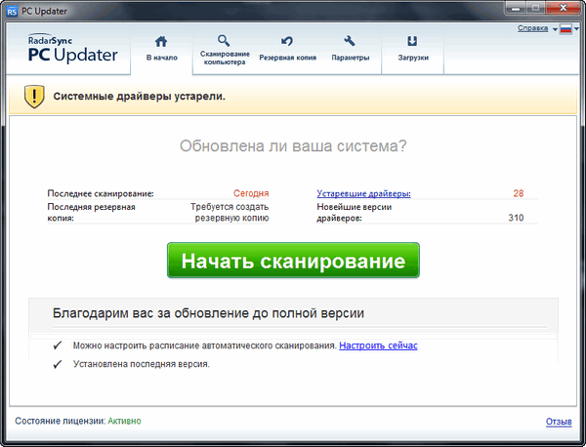Click the Настроить сейчас link
Viewport: 586px width, 447px height.
[x=378, y=345]
